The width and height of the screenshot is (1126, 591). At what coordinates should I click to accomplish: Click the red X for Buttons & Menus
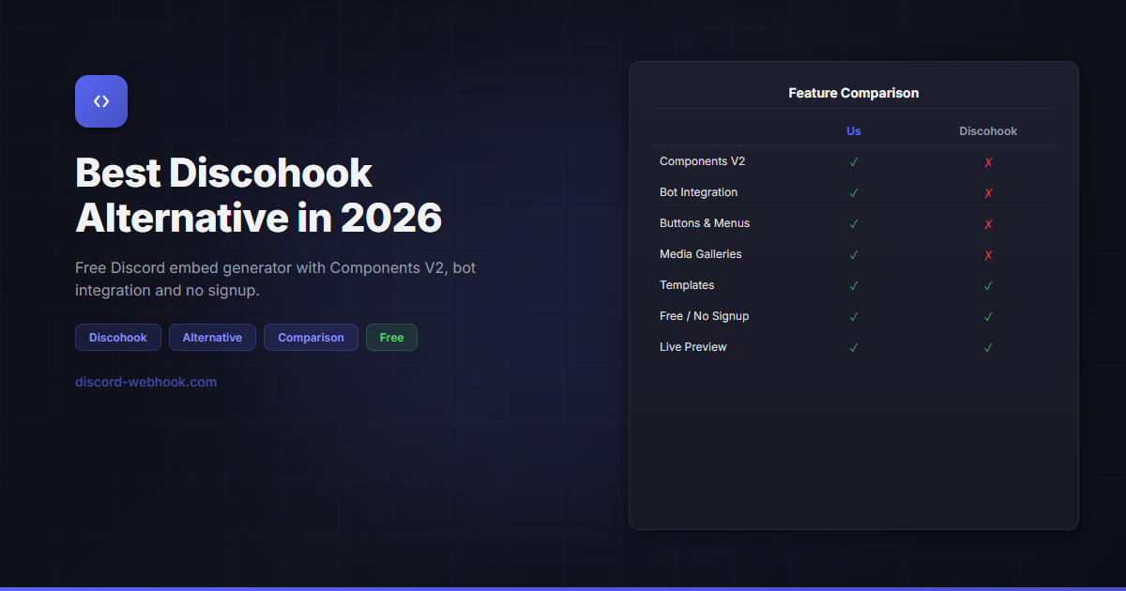988,223
